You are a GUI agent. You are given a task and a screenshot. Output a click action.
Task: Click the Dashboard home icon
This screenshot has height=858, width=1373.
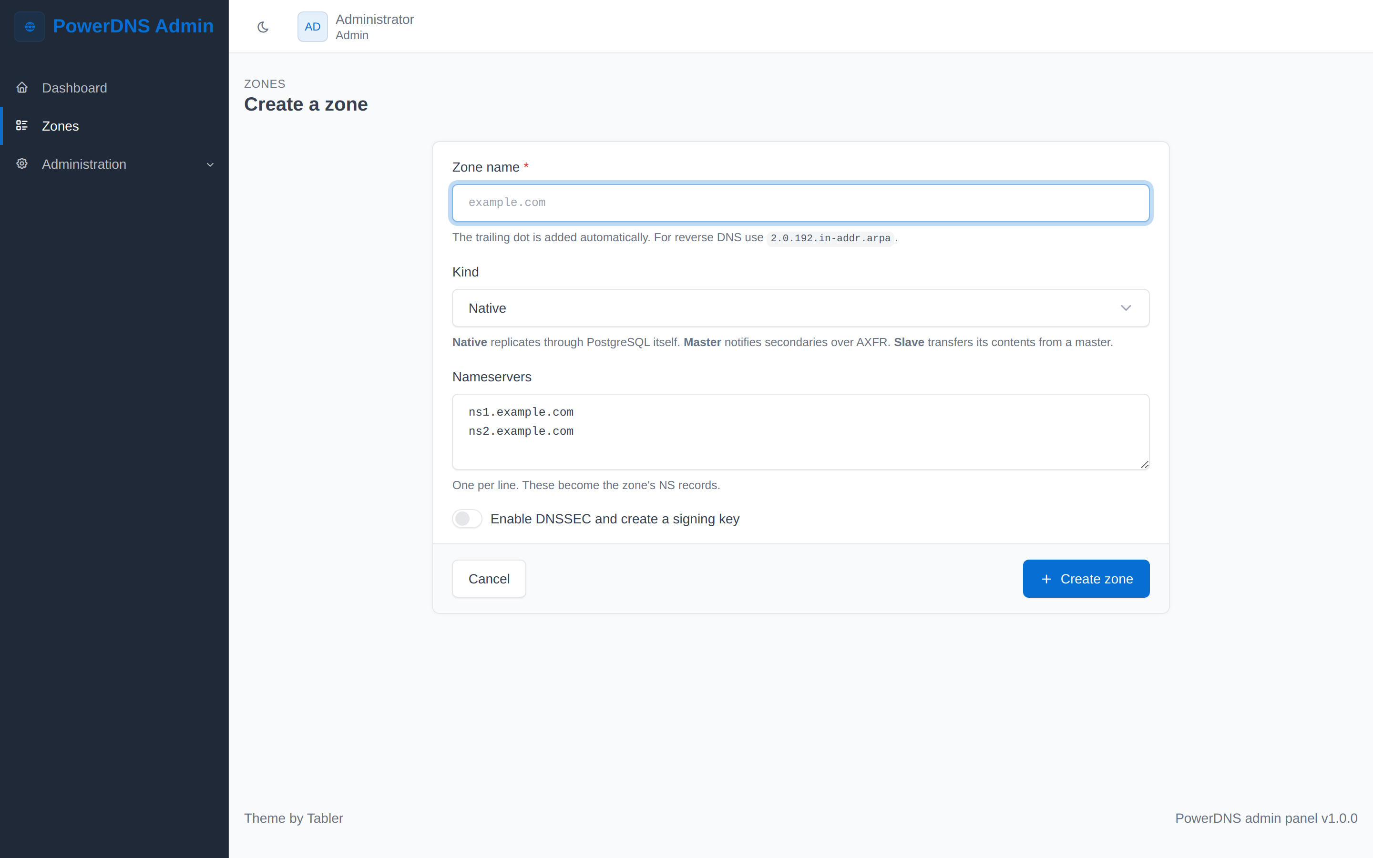point(22,87)
